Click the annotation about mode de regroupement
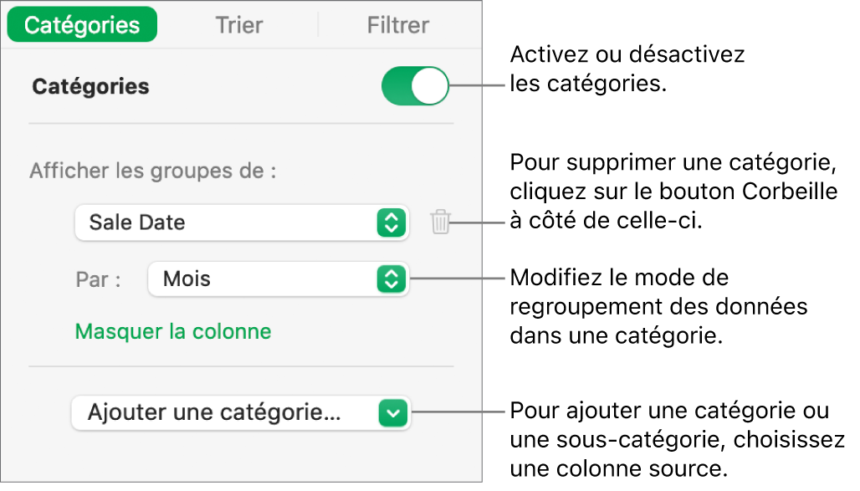860x491 pixels. (658, 306)
